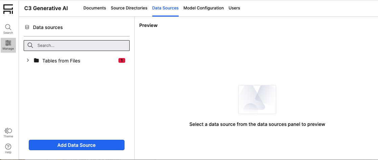The image size is (378, 160).
Task: Open the Users tab
Action: coord(234,8)
